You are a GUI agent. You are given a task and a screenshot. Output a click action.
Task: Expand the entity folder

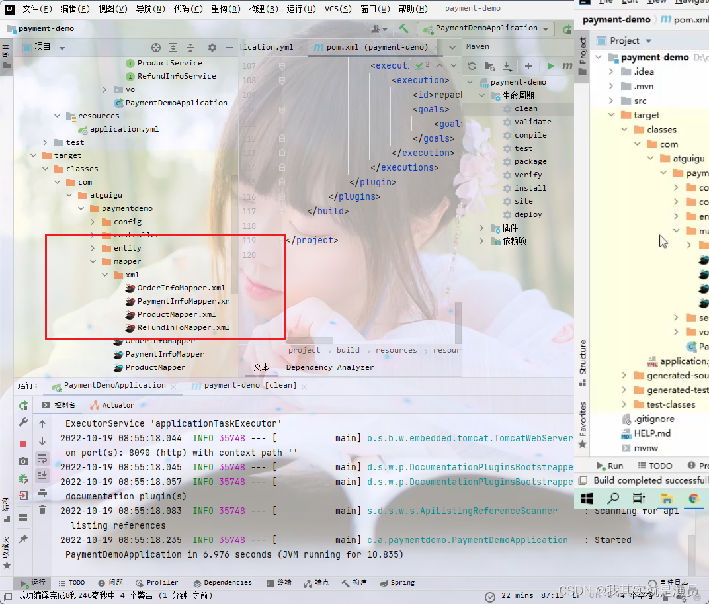(x=93, y=248)
